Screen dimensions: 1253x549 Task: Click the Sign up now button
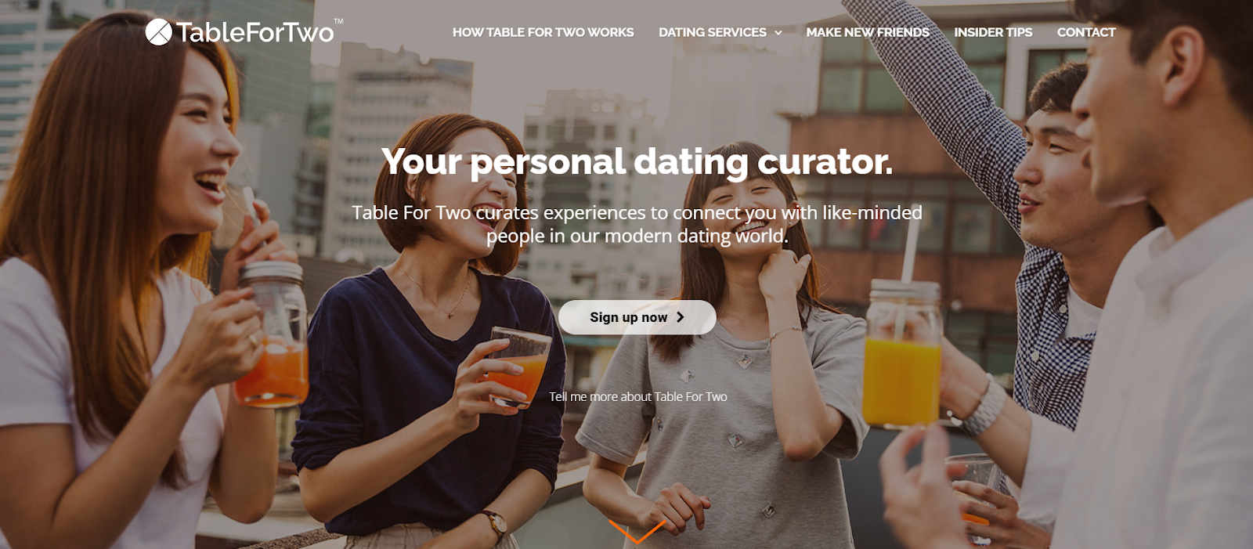coord(637,317)
